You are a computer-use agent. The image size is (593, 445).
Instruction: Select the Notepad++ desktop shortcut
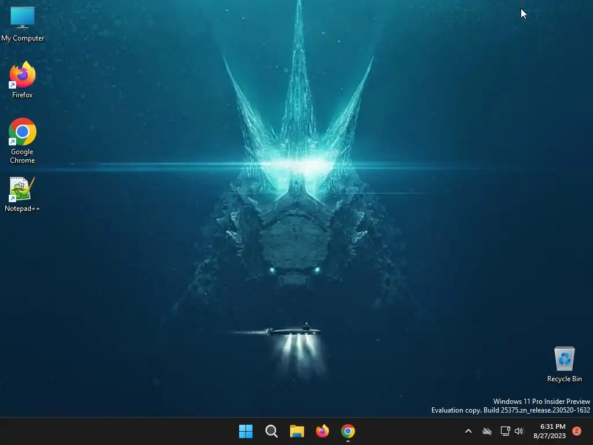[23, 194]
